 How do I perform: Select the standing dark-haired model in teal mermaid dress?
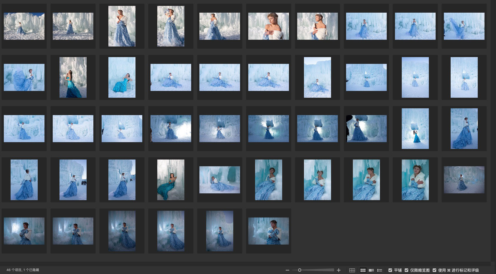73,77
